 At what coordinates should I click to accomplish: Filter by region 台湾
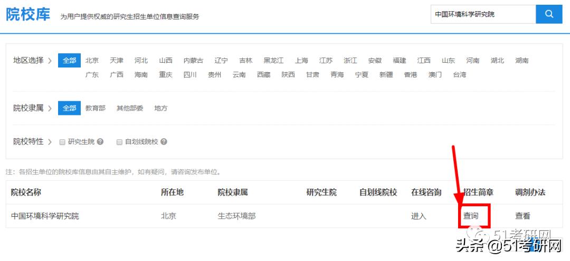[460, 74]
